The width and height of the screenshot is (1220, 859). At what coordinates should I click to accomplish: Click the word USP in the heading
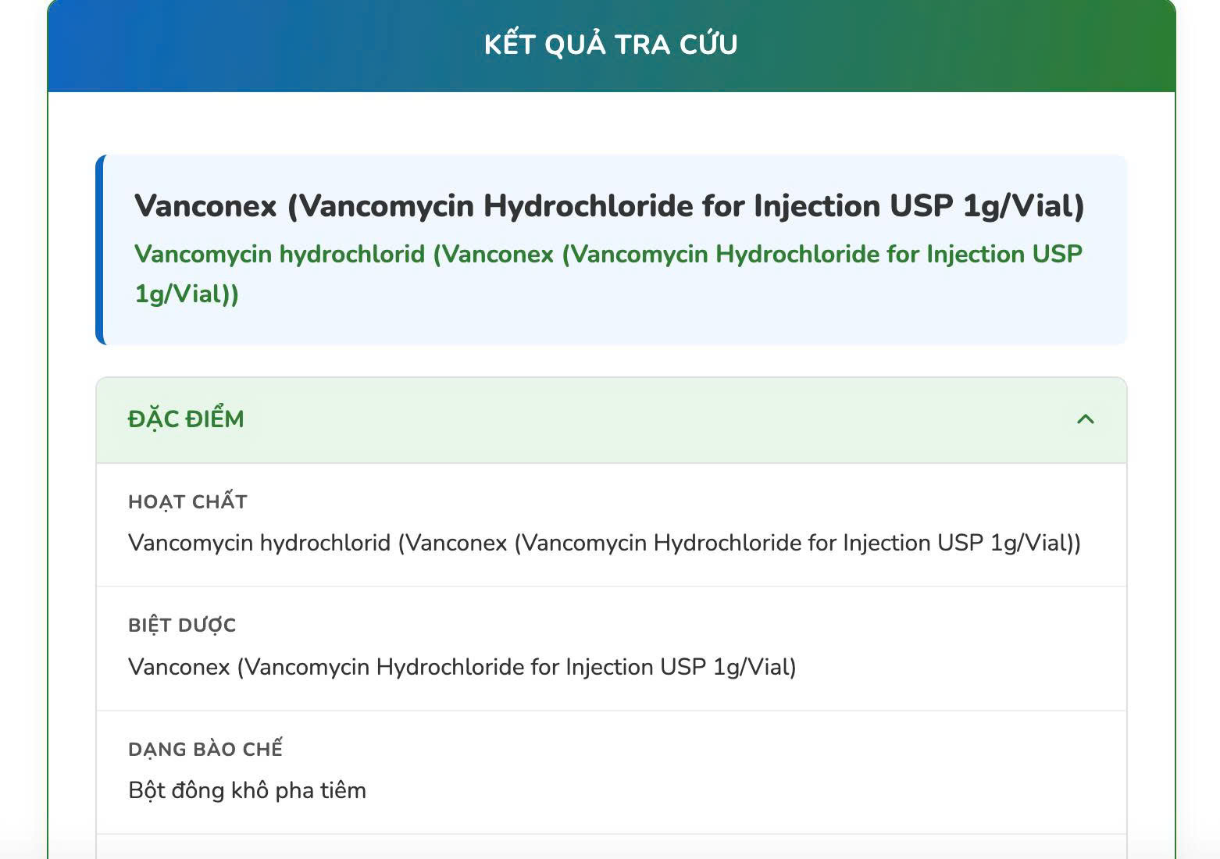click(920, 206)
